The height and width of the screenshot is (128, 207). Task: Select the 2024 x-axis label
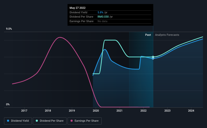(191, 111)
